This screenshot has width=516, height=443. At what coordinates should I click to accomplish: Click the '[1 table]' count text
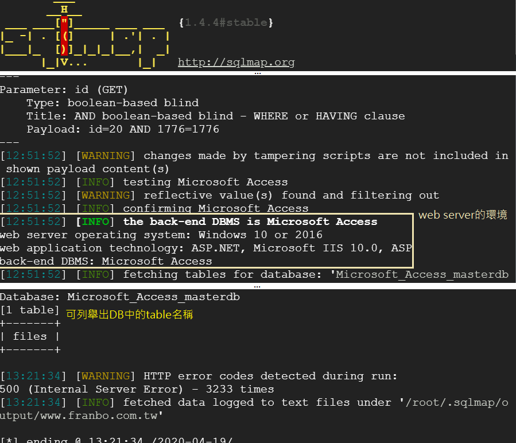[30, 310]
